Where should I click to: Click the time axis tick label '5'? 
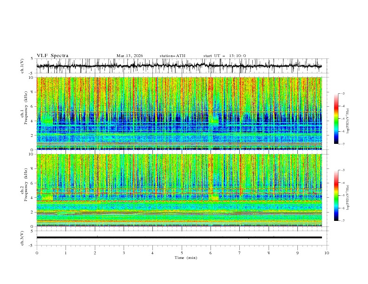click(182, 253)
